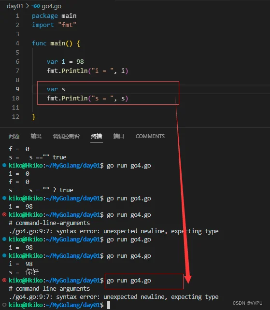Screen dimensions: 270x310
Task: Click line number 12 with closing brace
Action: click(x=15, y=117)
